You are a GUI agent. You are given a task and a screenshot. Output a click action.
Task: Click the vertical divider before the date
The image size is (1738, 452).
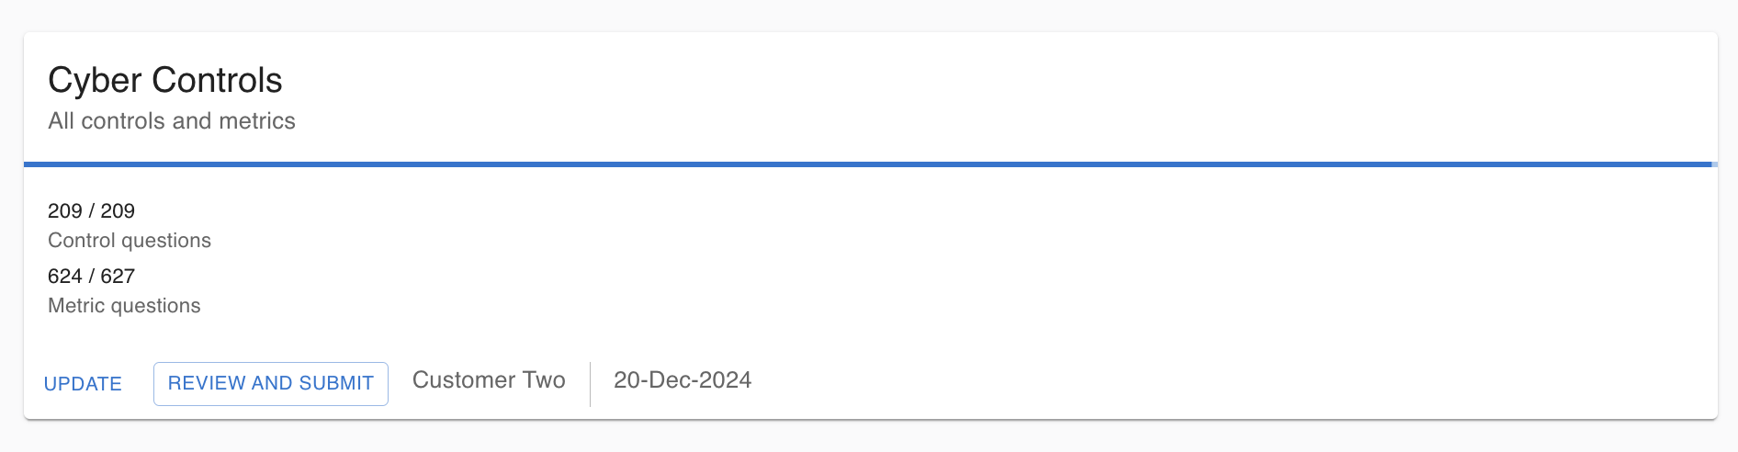click(x=590, y=384)
